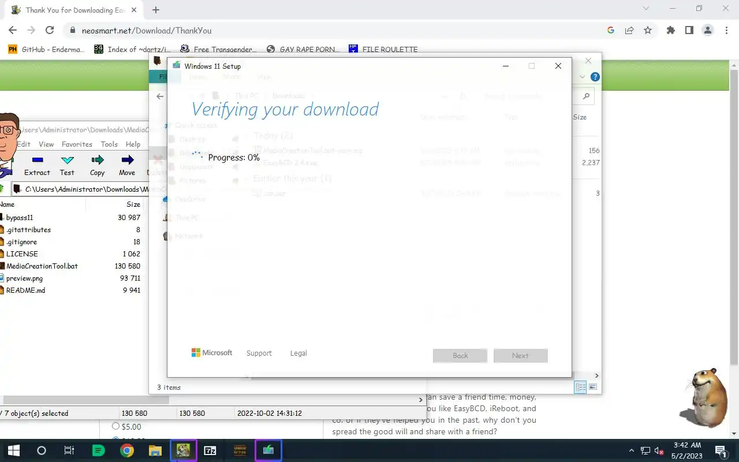
Task: Open the Chrome extensions puzzle icon
Action: point(671,31)
